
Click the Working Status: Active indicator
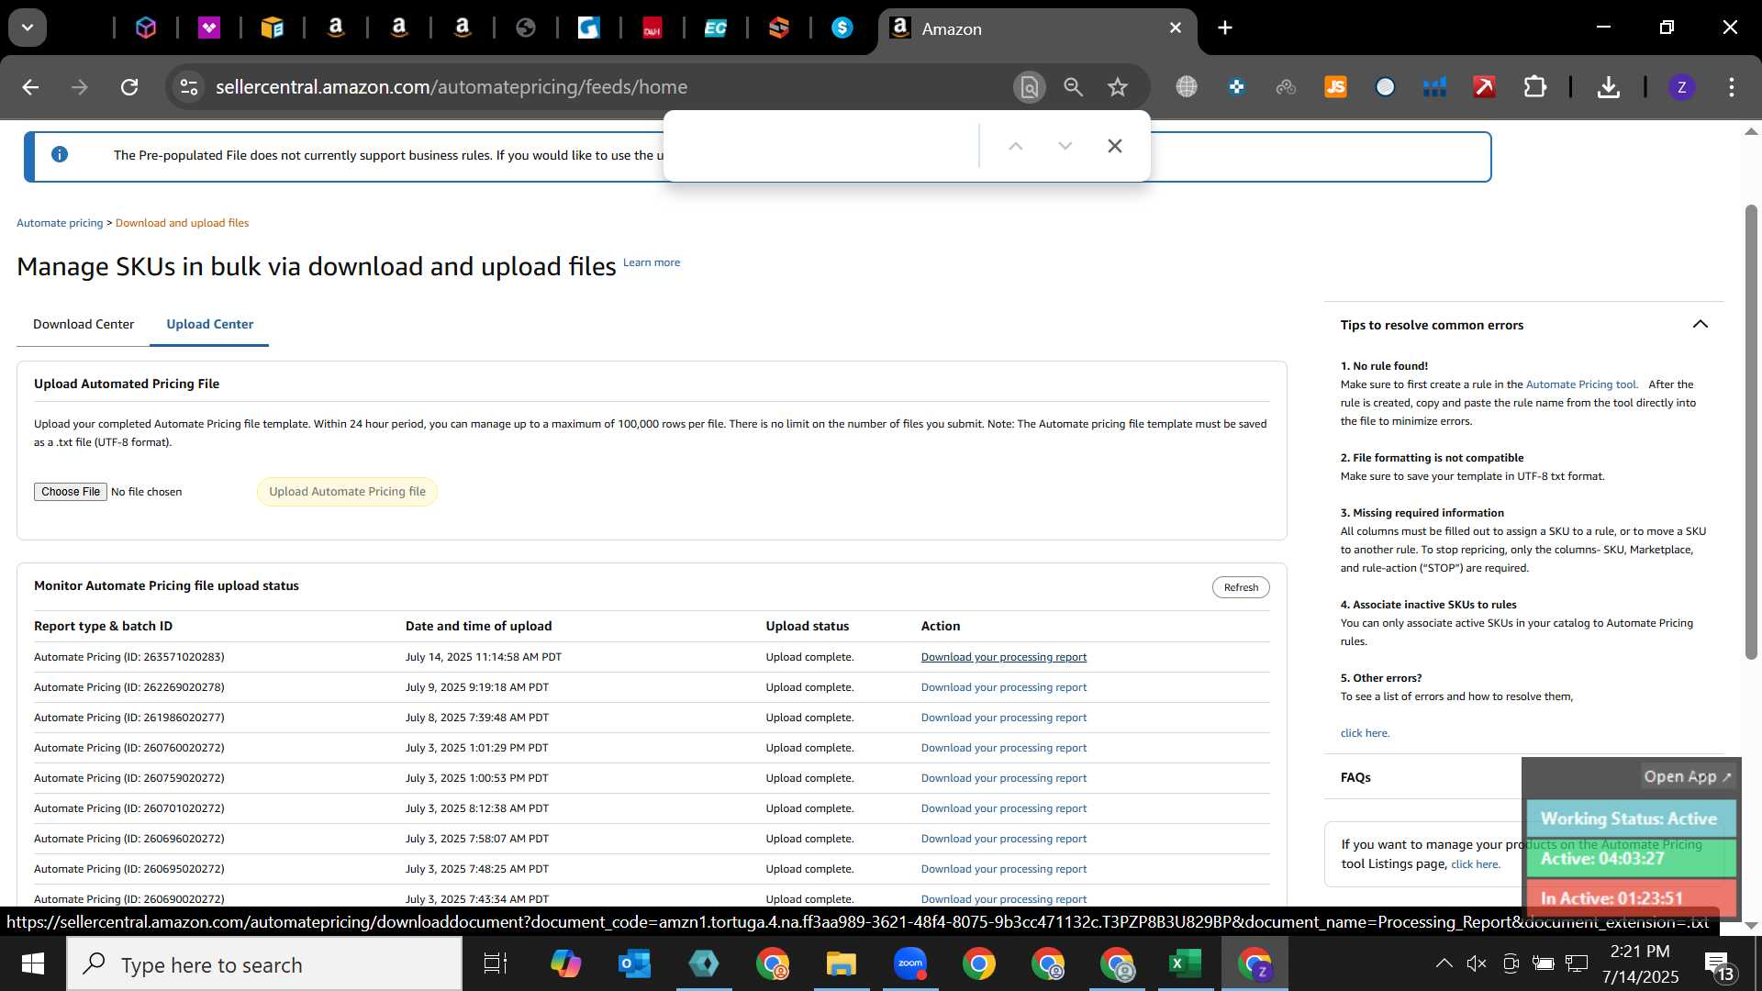tap(1631, 818)
